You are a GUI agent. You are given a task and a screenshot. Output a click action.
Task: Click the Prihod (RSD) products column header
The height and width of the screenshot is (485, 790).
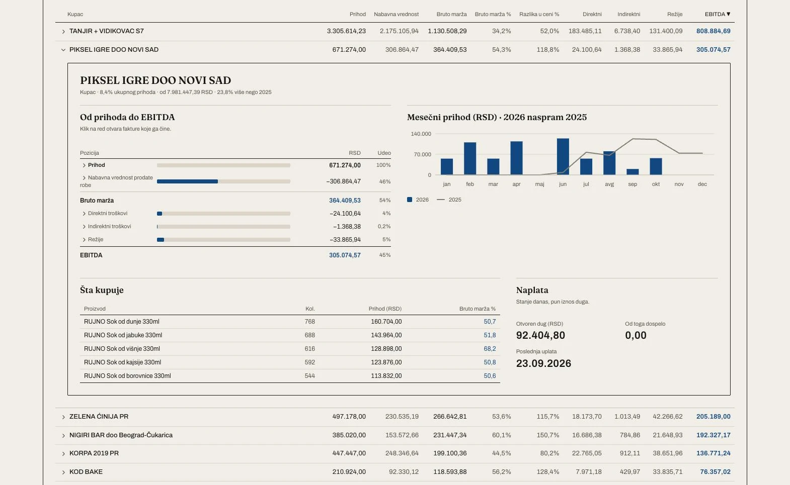click(x=385, y=309)
